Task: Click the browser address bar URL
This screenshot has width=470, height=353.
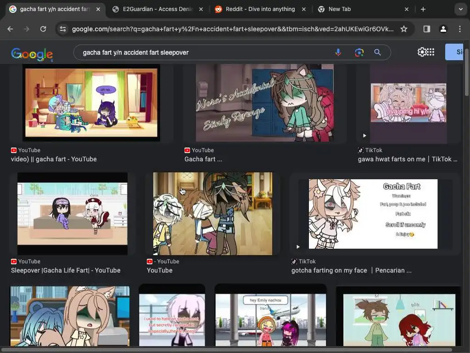Action: click(x=233, y=29)
